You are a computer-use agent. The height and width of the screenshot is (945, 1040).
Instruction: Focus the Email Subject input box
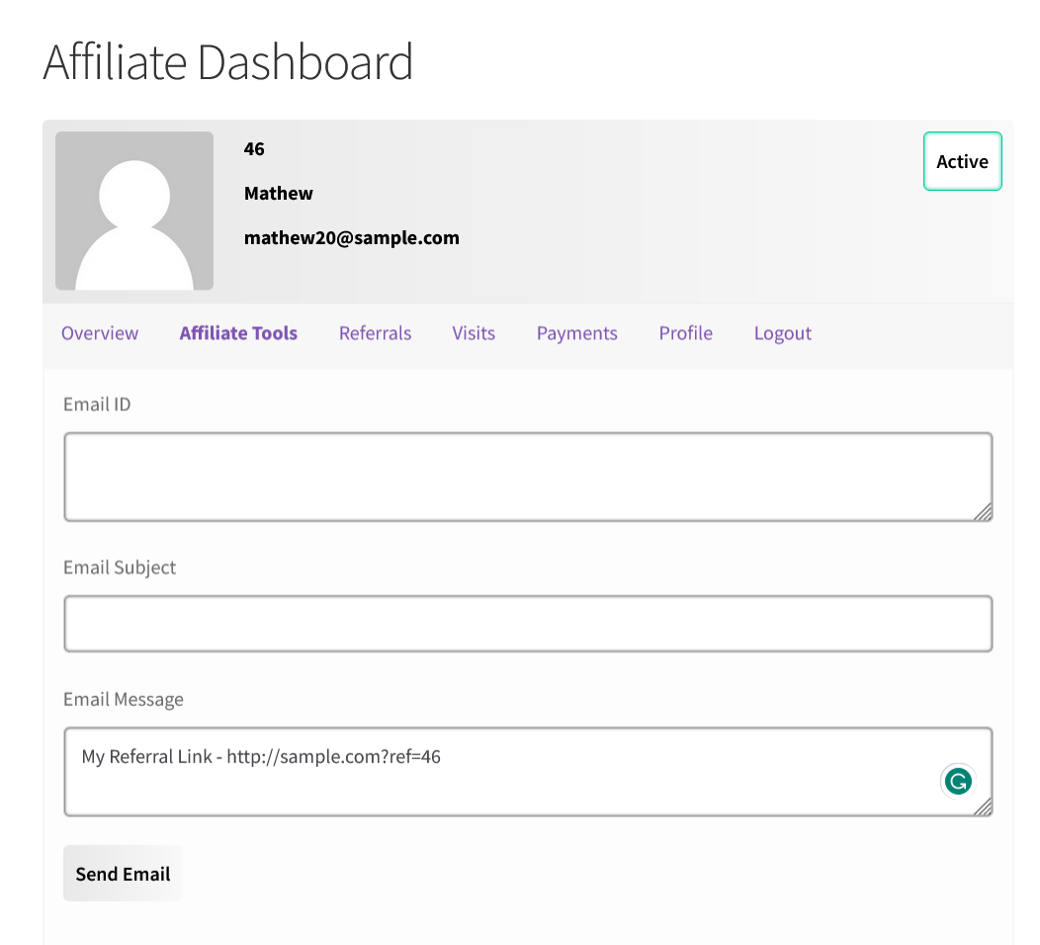click(528, 623)
